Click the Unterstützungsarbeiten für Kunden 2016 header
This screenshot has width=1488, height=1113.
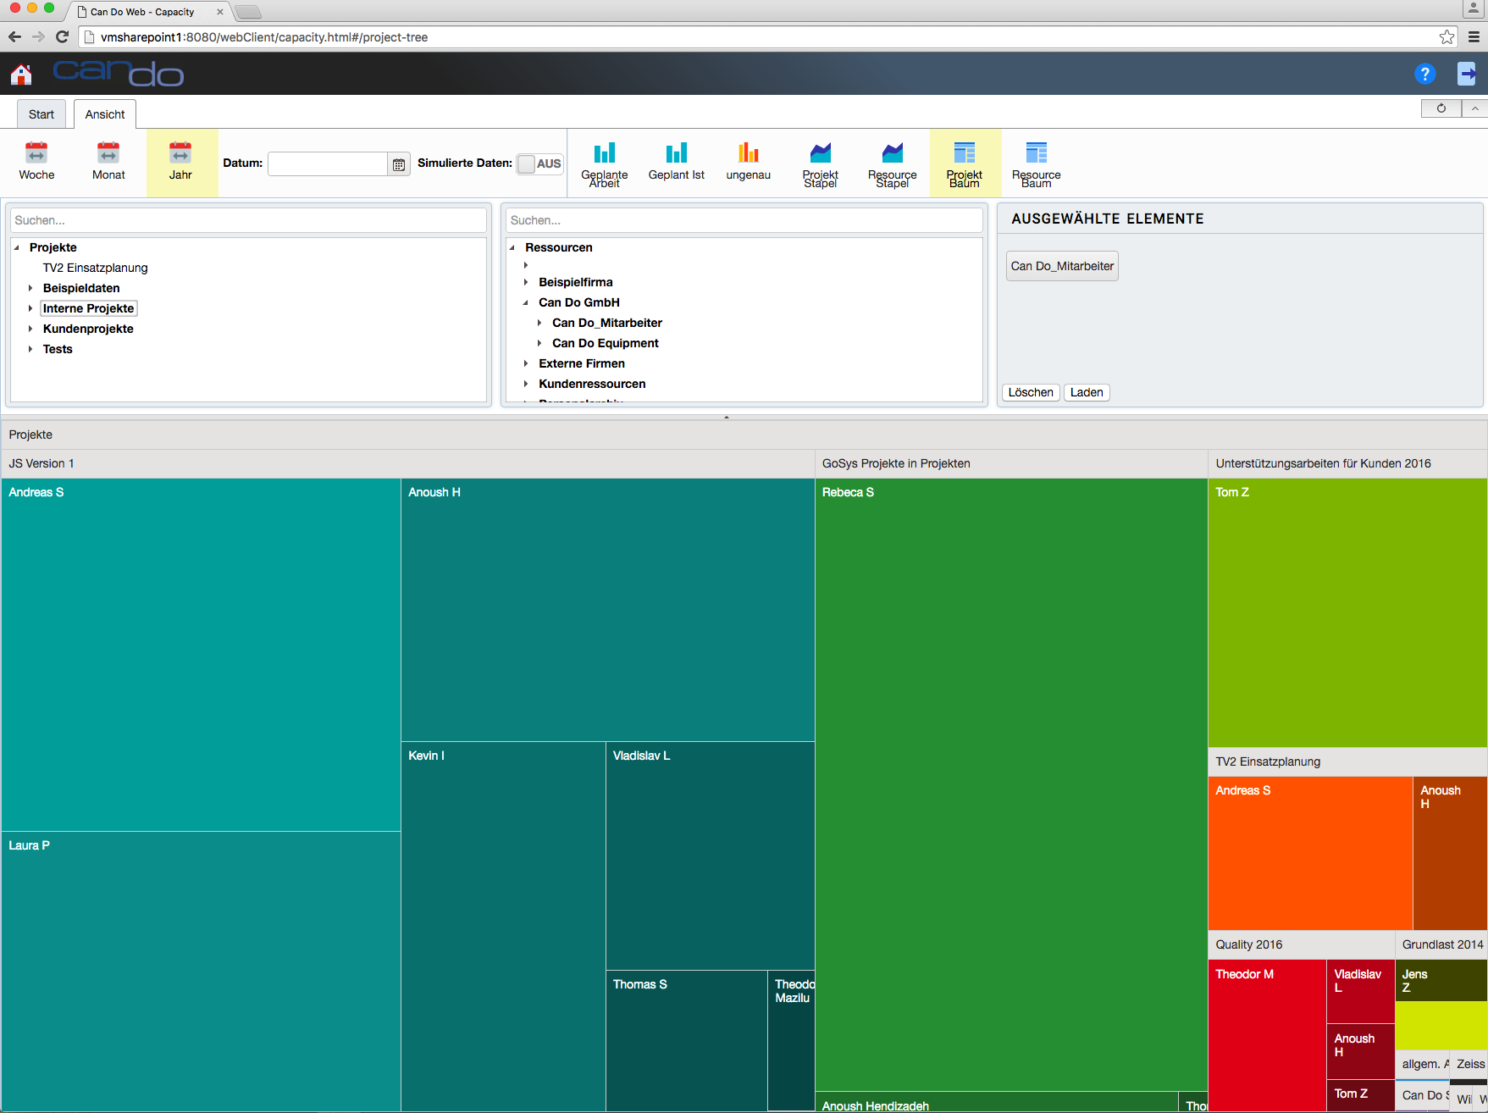click(x=1347, y=463)
